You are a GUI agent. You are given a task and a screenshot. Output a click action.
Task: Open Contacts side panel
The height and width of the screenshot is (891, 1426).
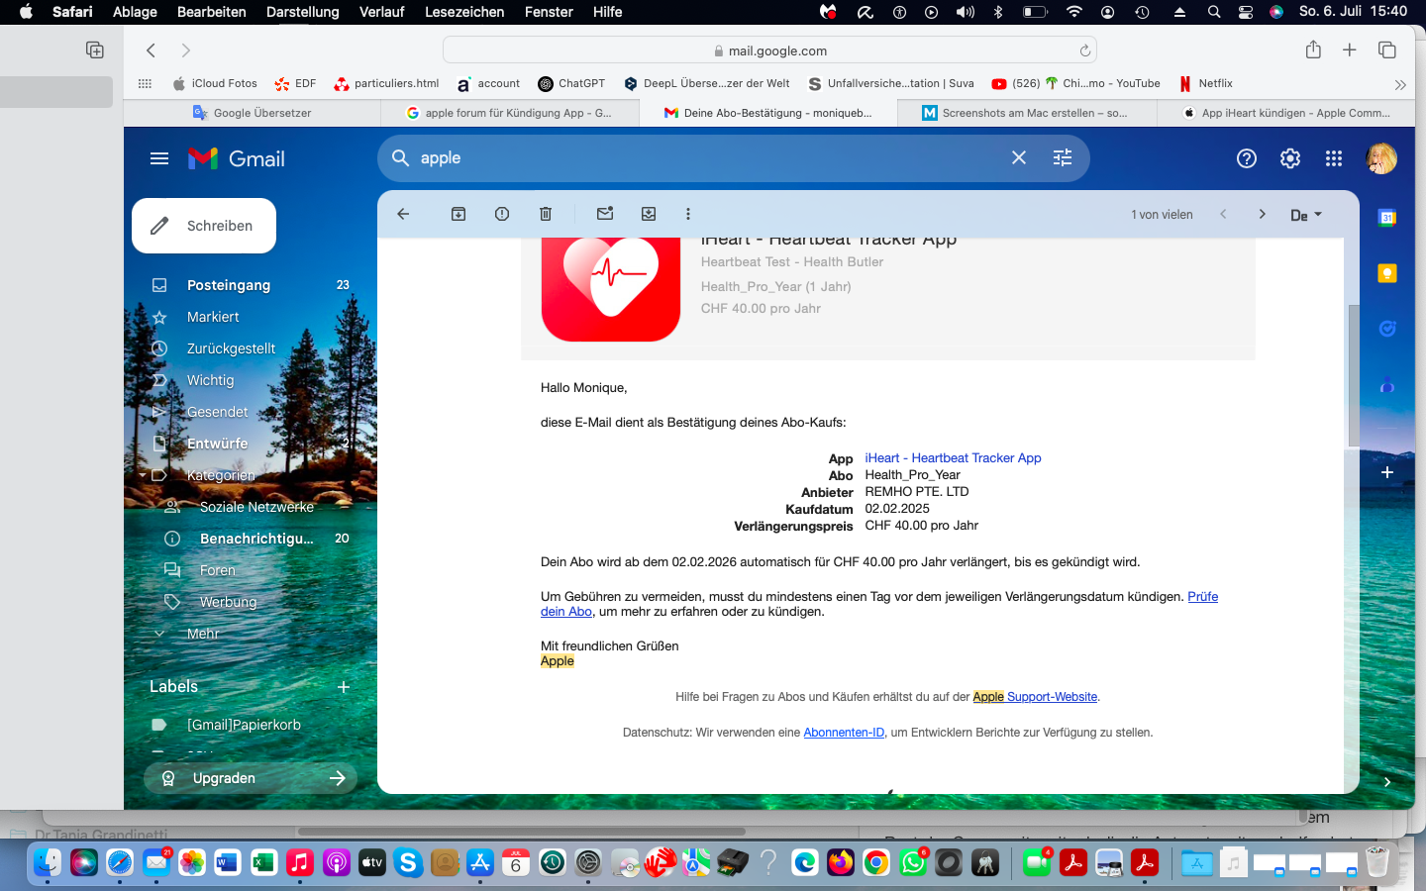[x=1387, y=384]
